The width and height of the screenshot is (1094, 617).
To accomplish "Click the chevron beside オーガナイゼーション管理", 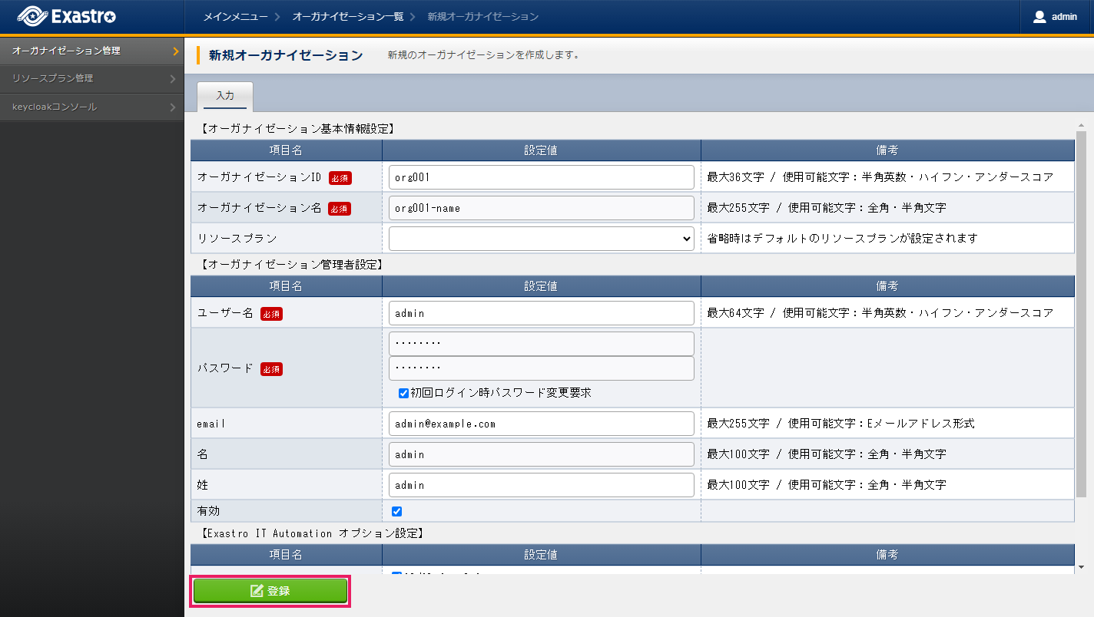I will coord(175,51).
